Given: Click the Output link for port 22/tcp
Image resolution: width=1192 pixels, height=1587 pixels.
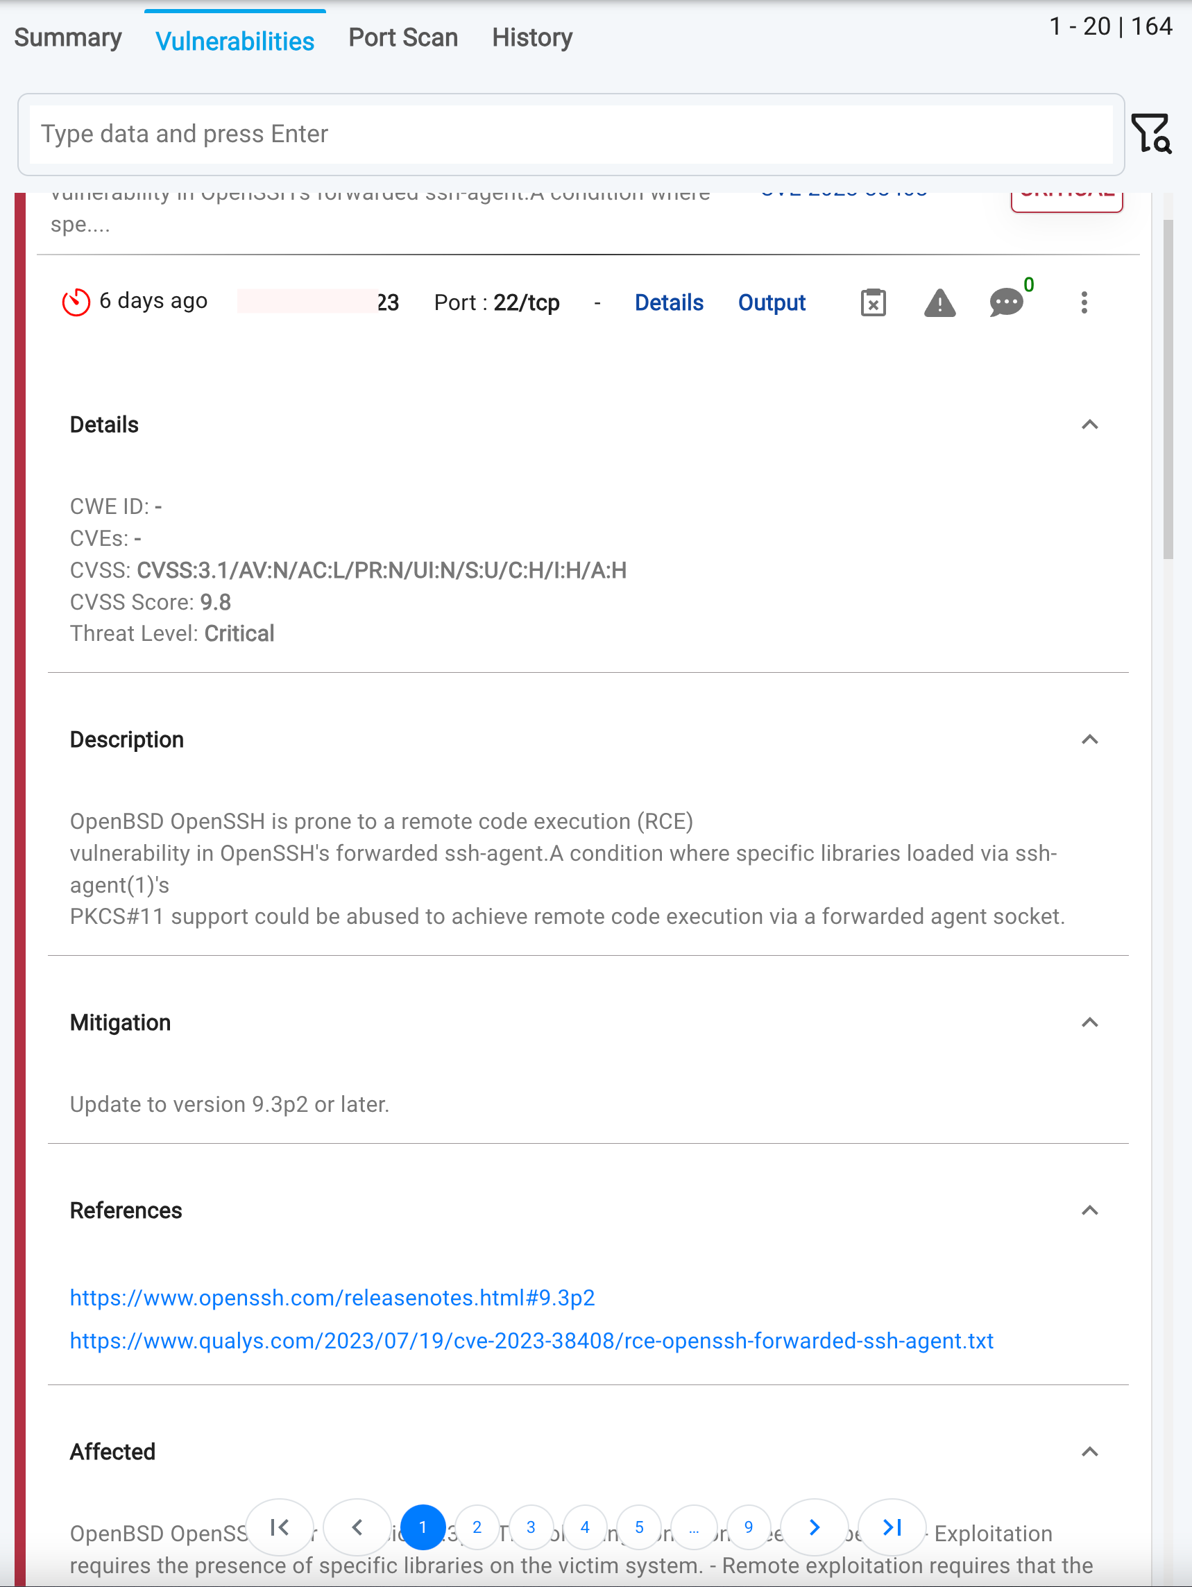Looking at the screenshot, I should pyautogui.click(x=772, y=302).
